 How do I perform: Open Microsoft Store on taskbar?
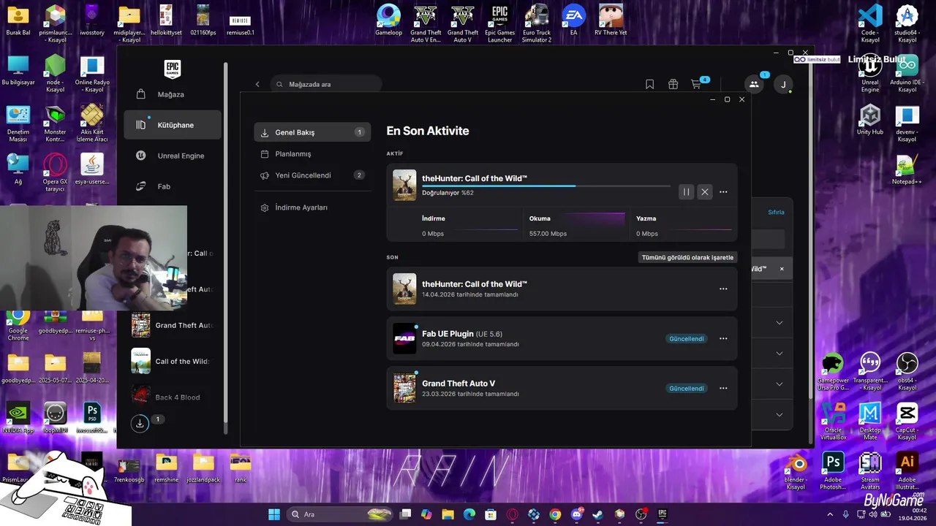[491, 514]
